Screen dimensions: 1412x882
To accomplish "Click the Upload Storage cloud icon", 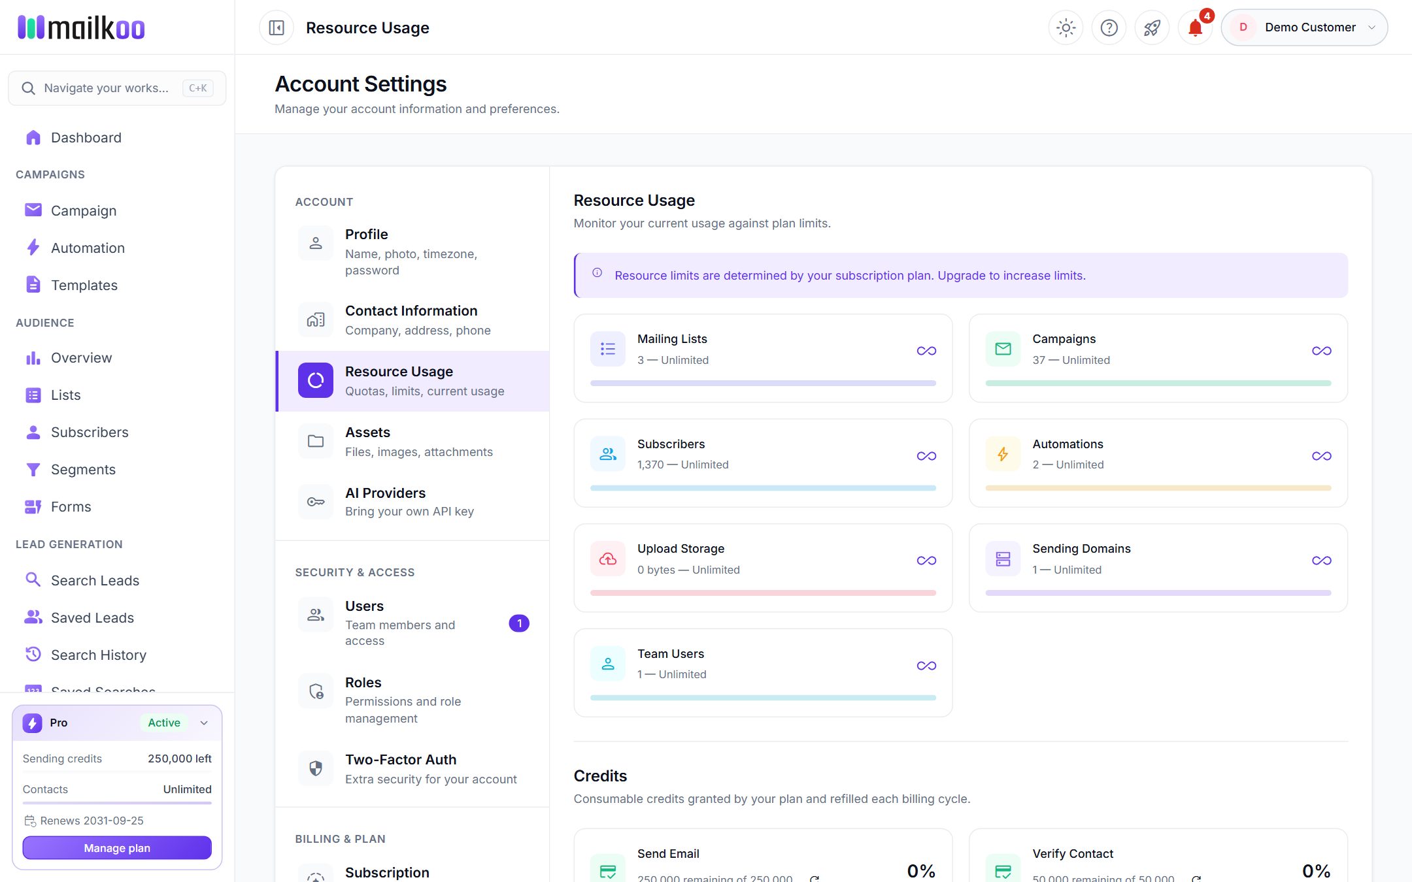I will tap(608, 559).
